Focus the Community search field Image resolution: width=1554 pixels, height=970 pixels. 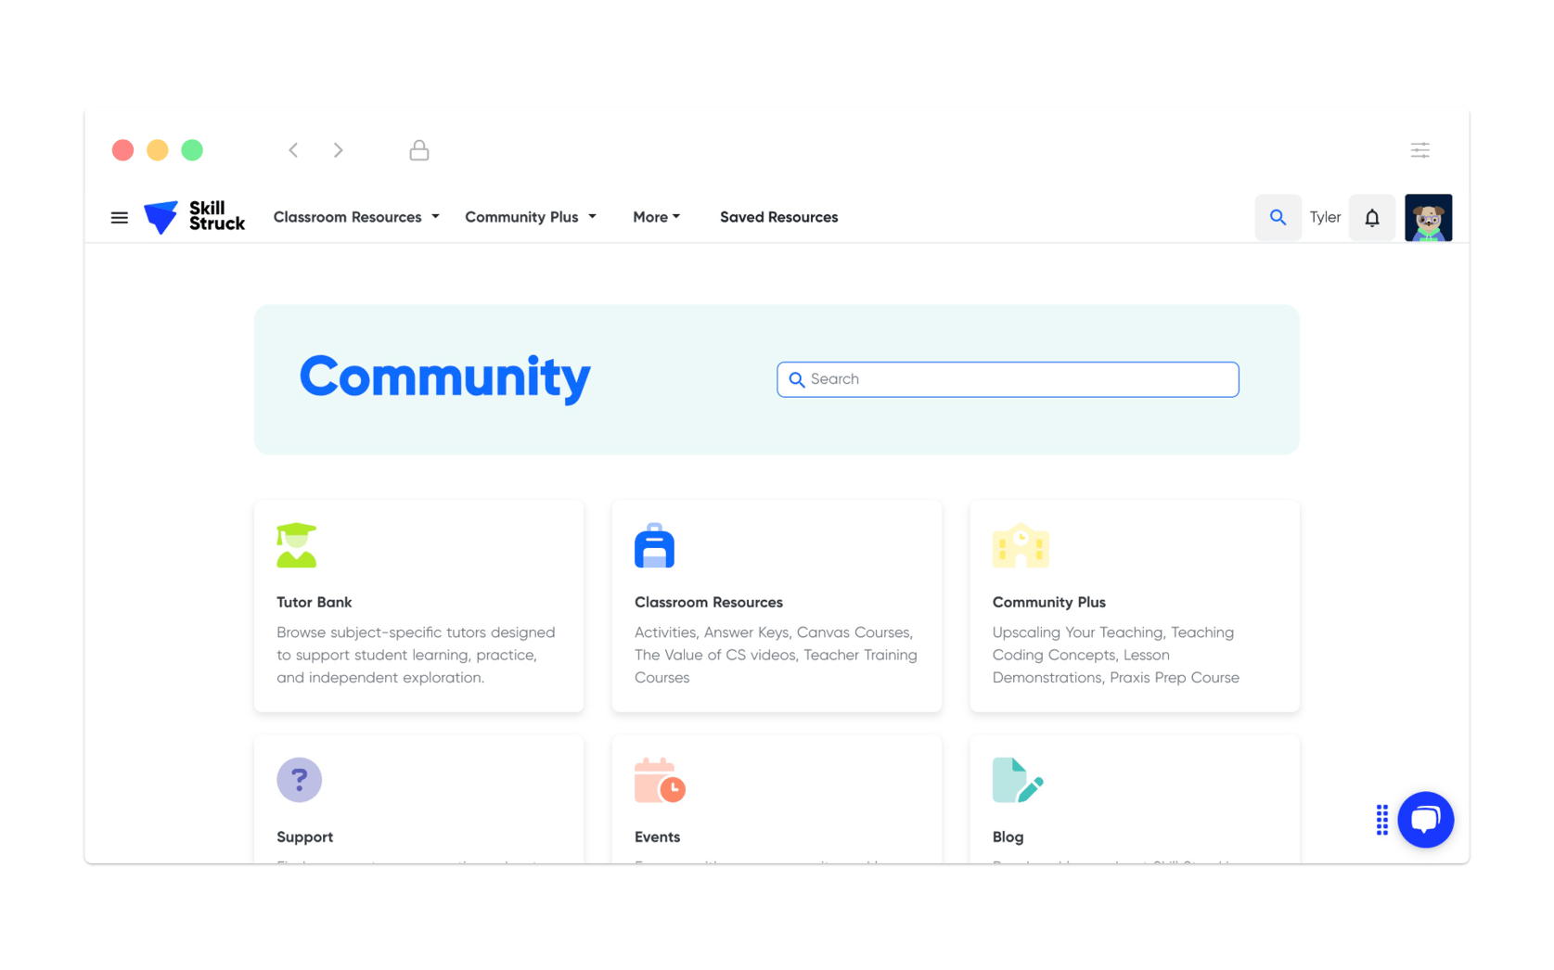[1008, 379]
